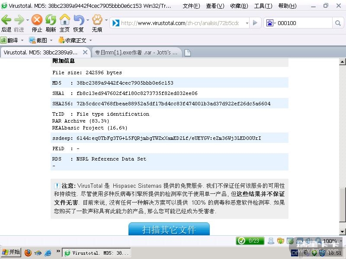Launch Firefox from the quick launch bar
Screen dimensions: 346x259
pyautogui.click(x=28, y=253)
